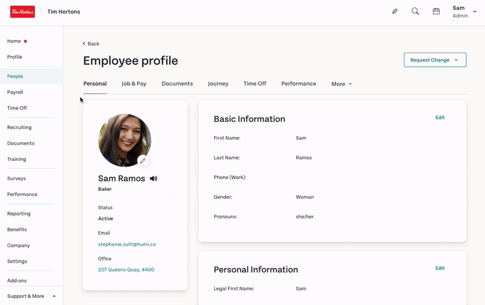The image size is (485, 305).
Task: Open Benefits in sidebar
Action: point(17,229)
